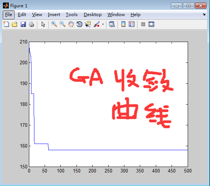Select the Data Cursor tool
Image resolution: width=210 pixels, height=186 pixels.
[x=88, y=24]
